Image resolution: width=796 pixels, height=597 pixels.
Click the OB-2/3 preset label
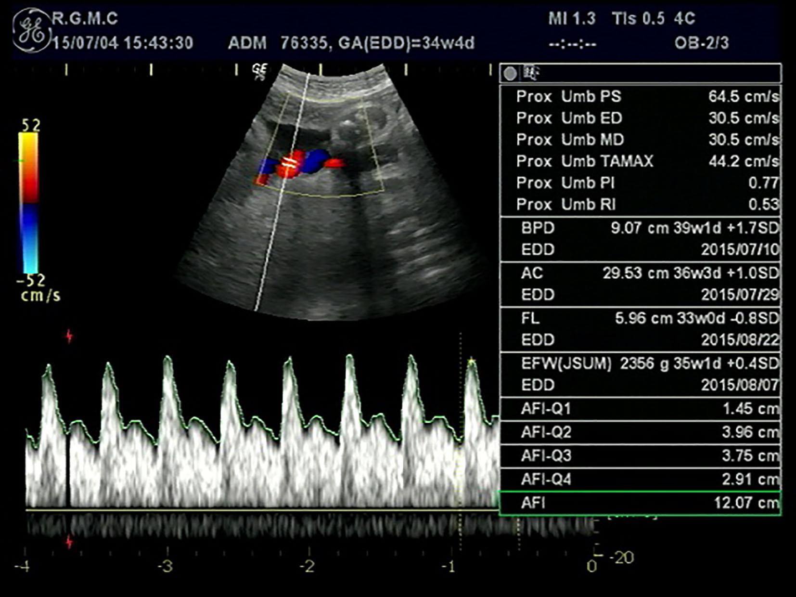[702, 43]
